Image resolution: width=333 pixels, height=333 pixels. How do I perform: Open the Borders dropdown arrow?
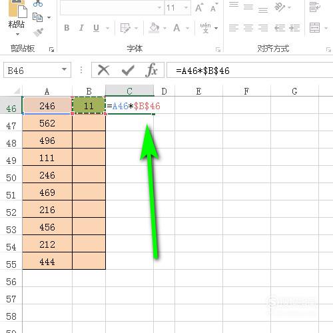pos(136,28)
